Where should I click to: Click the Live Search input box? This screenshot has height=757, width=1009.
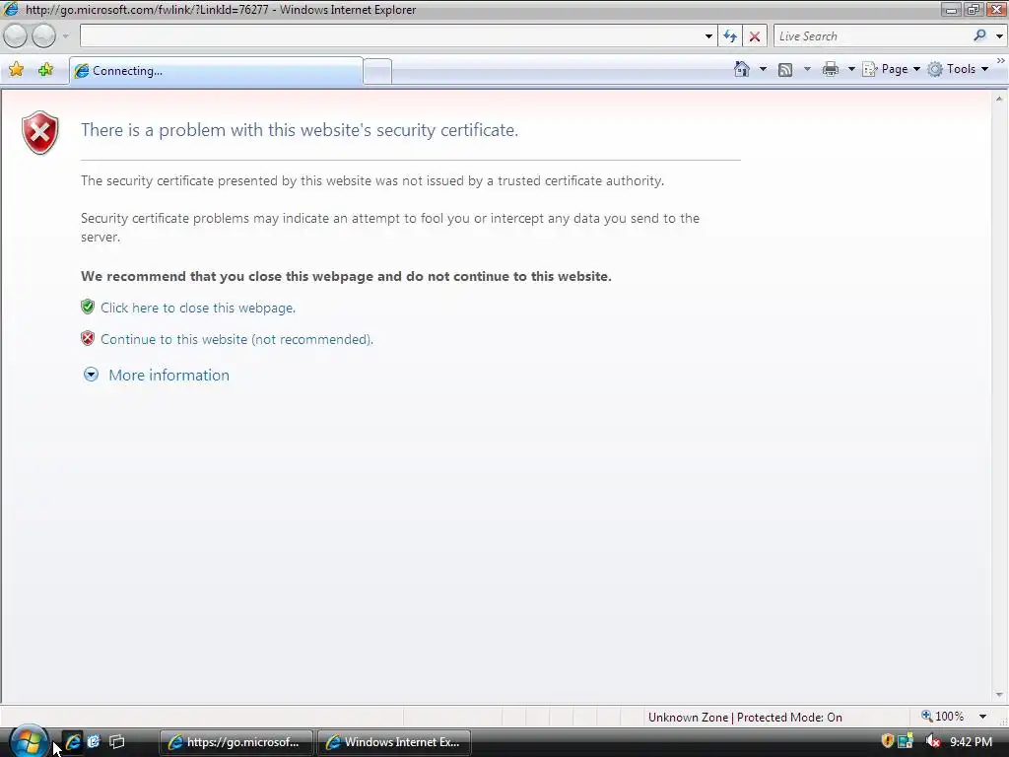(x=871, y=36)
